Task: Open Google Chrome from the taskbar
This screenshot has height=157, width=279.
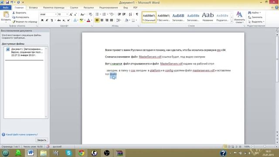Action: [x=82, y=153]
